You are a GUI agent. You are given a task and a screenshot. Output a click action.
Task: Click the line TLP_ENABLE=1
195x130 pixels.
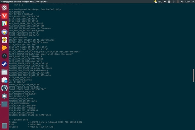tap(17, 12)
